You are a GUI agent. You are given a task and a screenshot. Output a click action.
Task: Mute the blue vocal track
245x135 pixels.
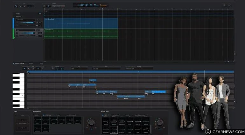pos(37,20)
